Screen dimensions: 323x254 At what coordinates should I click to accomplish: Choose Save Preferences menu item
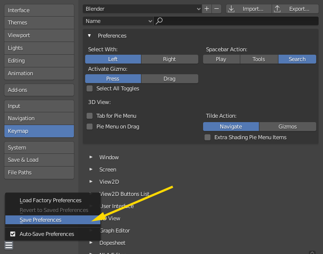tap(53, 220)
